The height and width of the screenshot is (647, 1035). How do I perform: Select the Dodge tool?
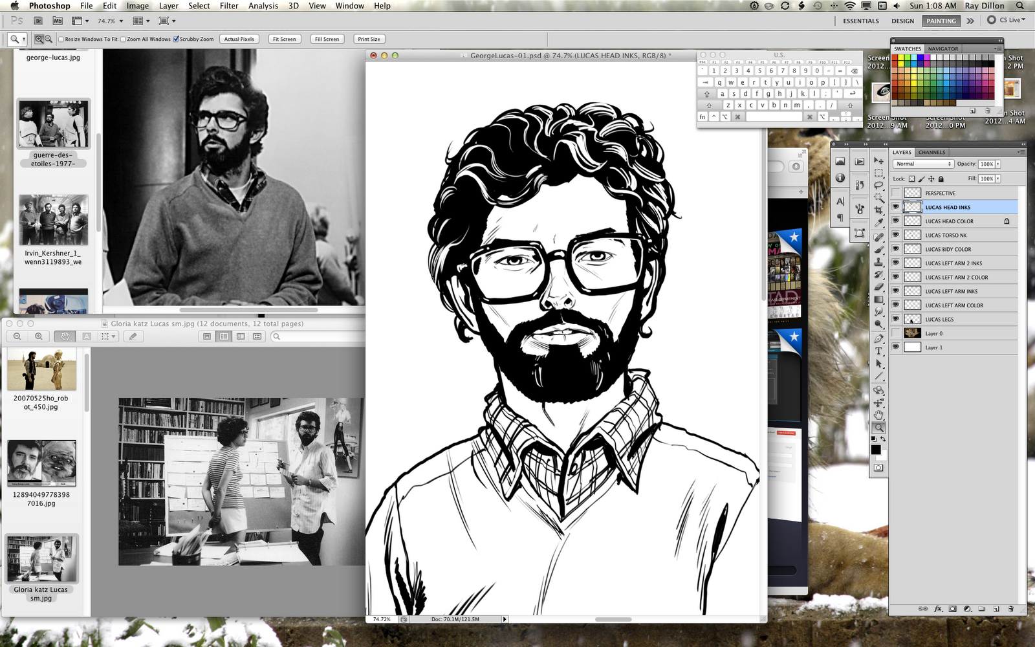(878, 325)
